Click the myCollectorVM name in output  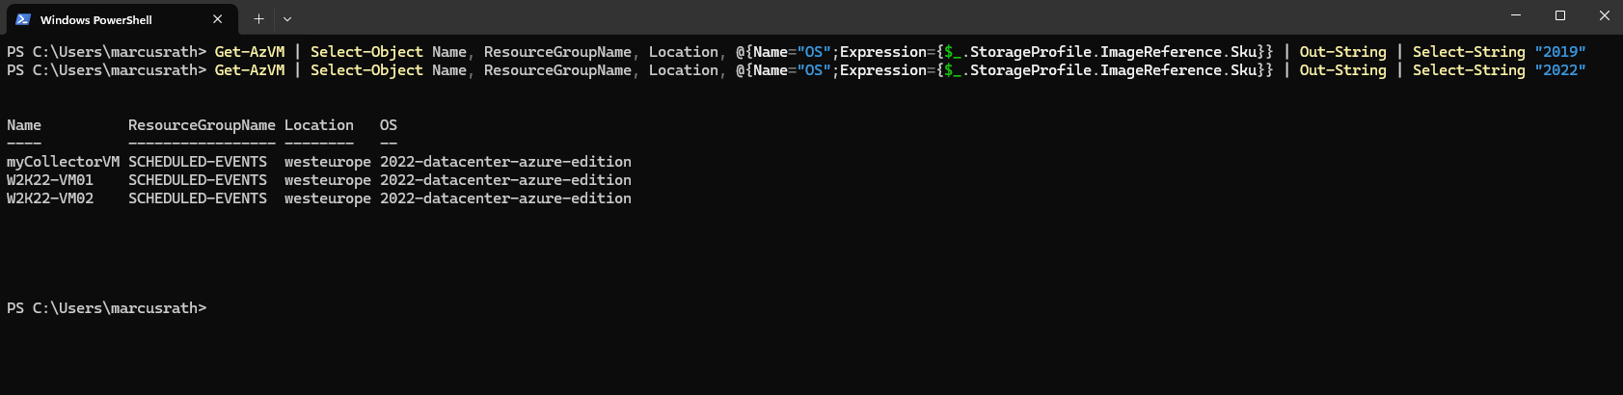pyautogui.click(x=64, y=162)
